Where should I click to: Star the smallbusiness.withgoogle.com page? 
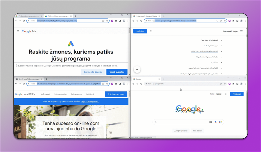click(107, 84)
